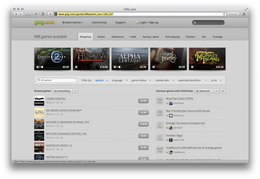The height and width of the screenshot is (179, 260).
Task: Click the plus add-bookmark toolbar button
Action: [50, 14]
